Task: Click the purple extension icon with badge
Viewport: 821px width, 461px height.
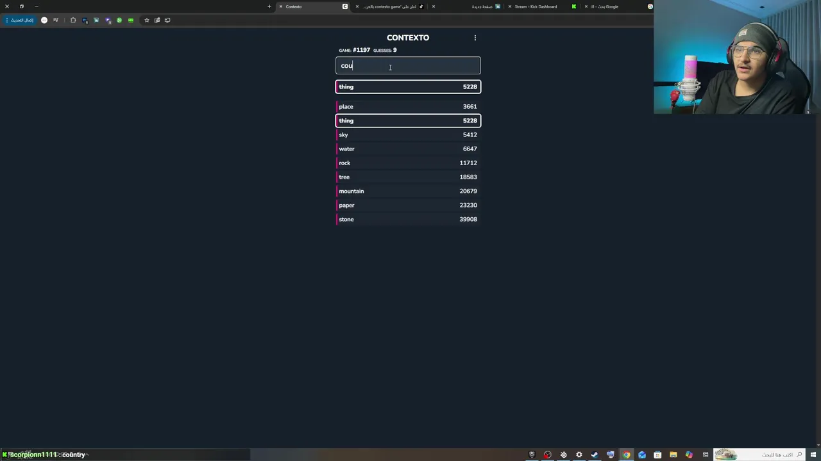Action: click(108, 20)
